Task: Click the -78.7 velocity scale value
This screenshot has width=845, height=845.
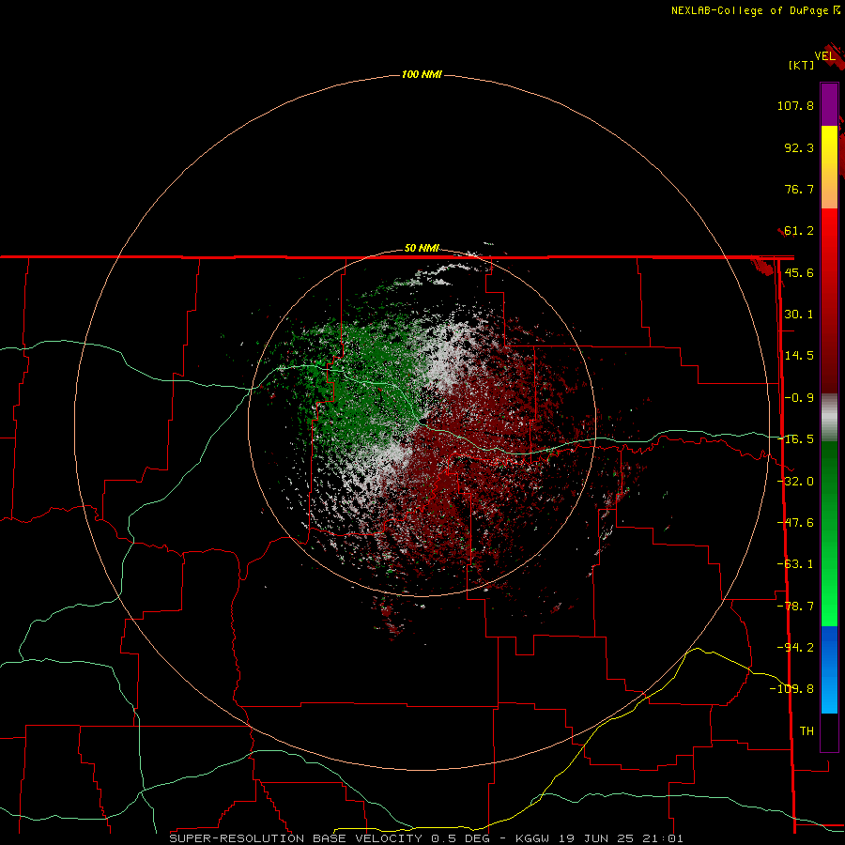Action: (795, 607)
